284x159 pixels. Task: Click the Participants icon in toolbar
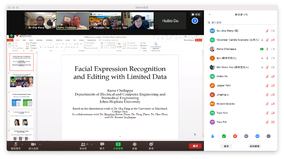click(83, 144)
